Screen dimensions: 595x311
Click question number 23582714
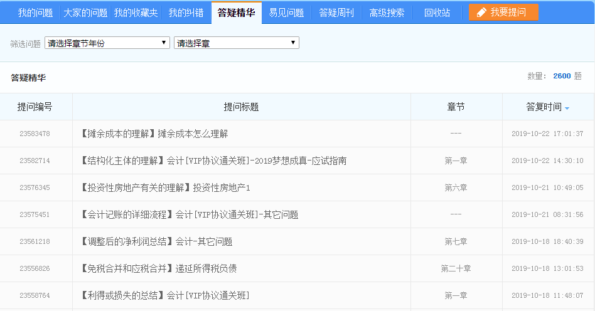click(x=35, y=161)
